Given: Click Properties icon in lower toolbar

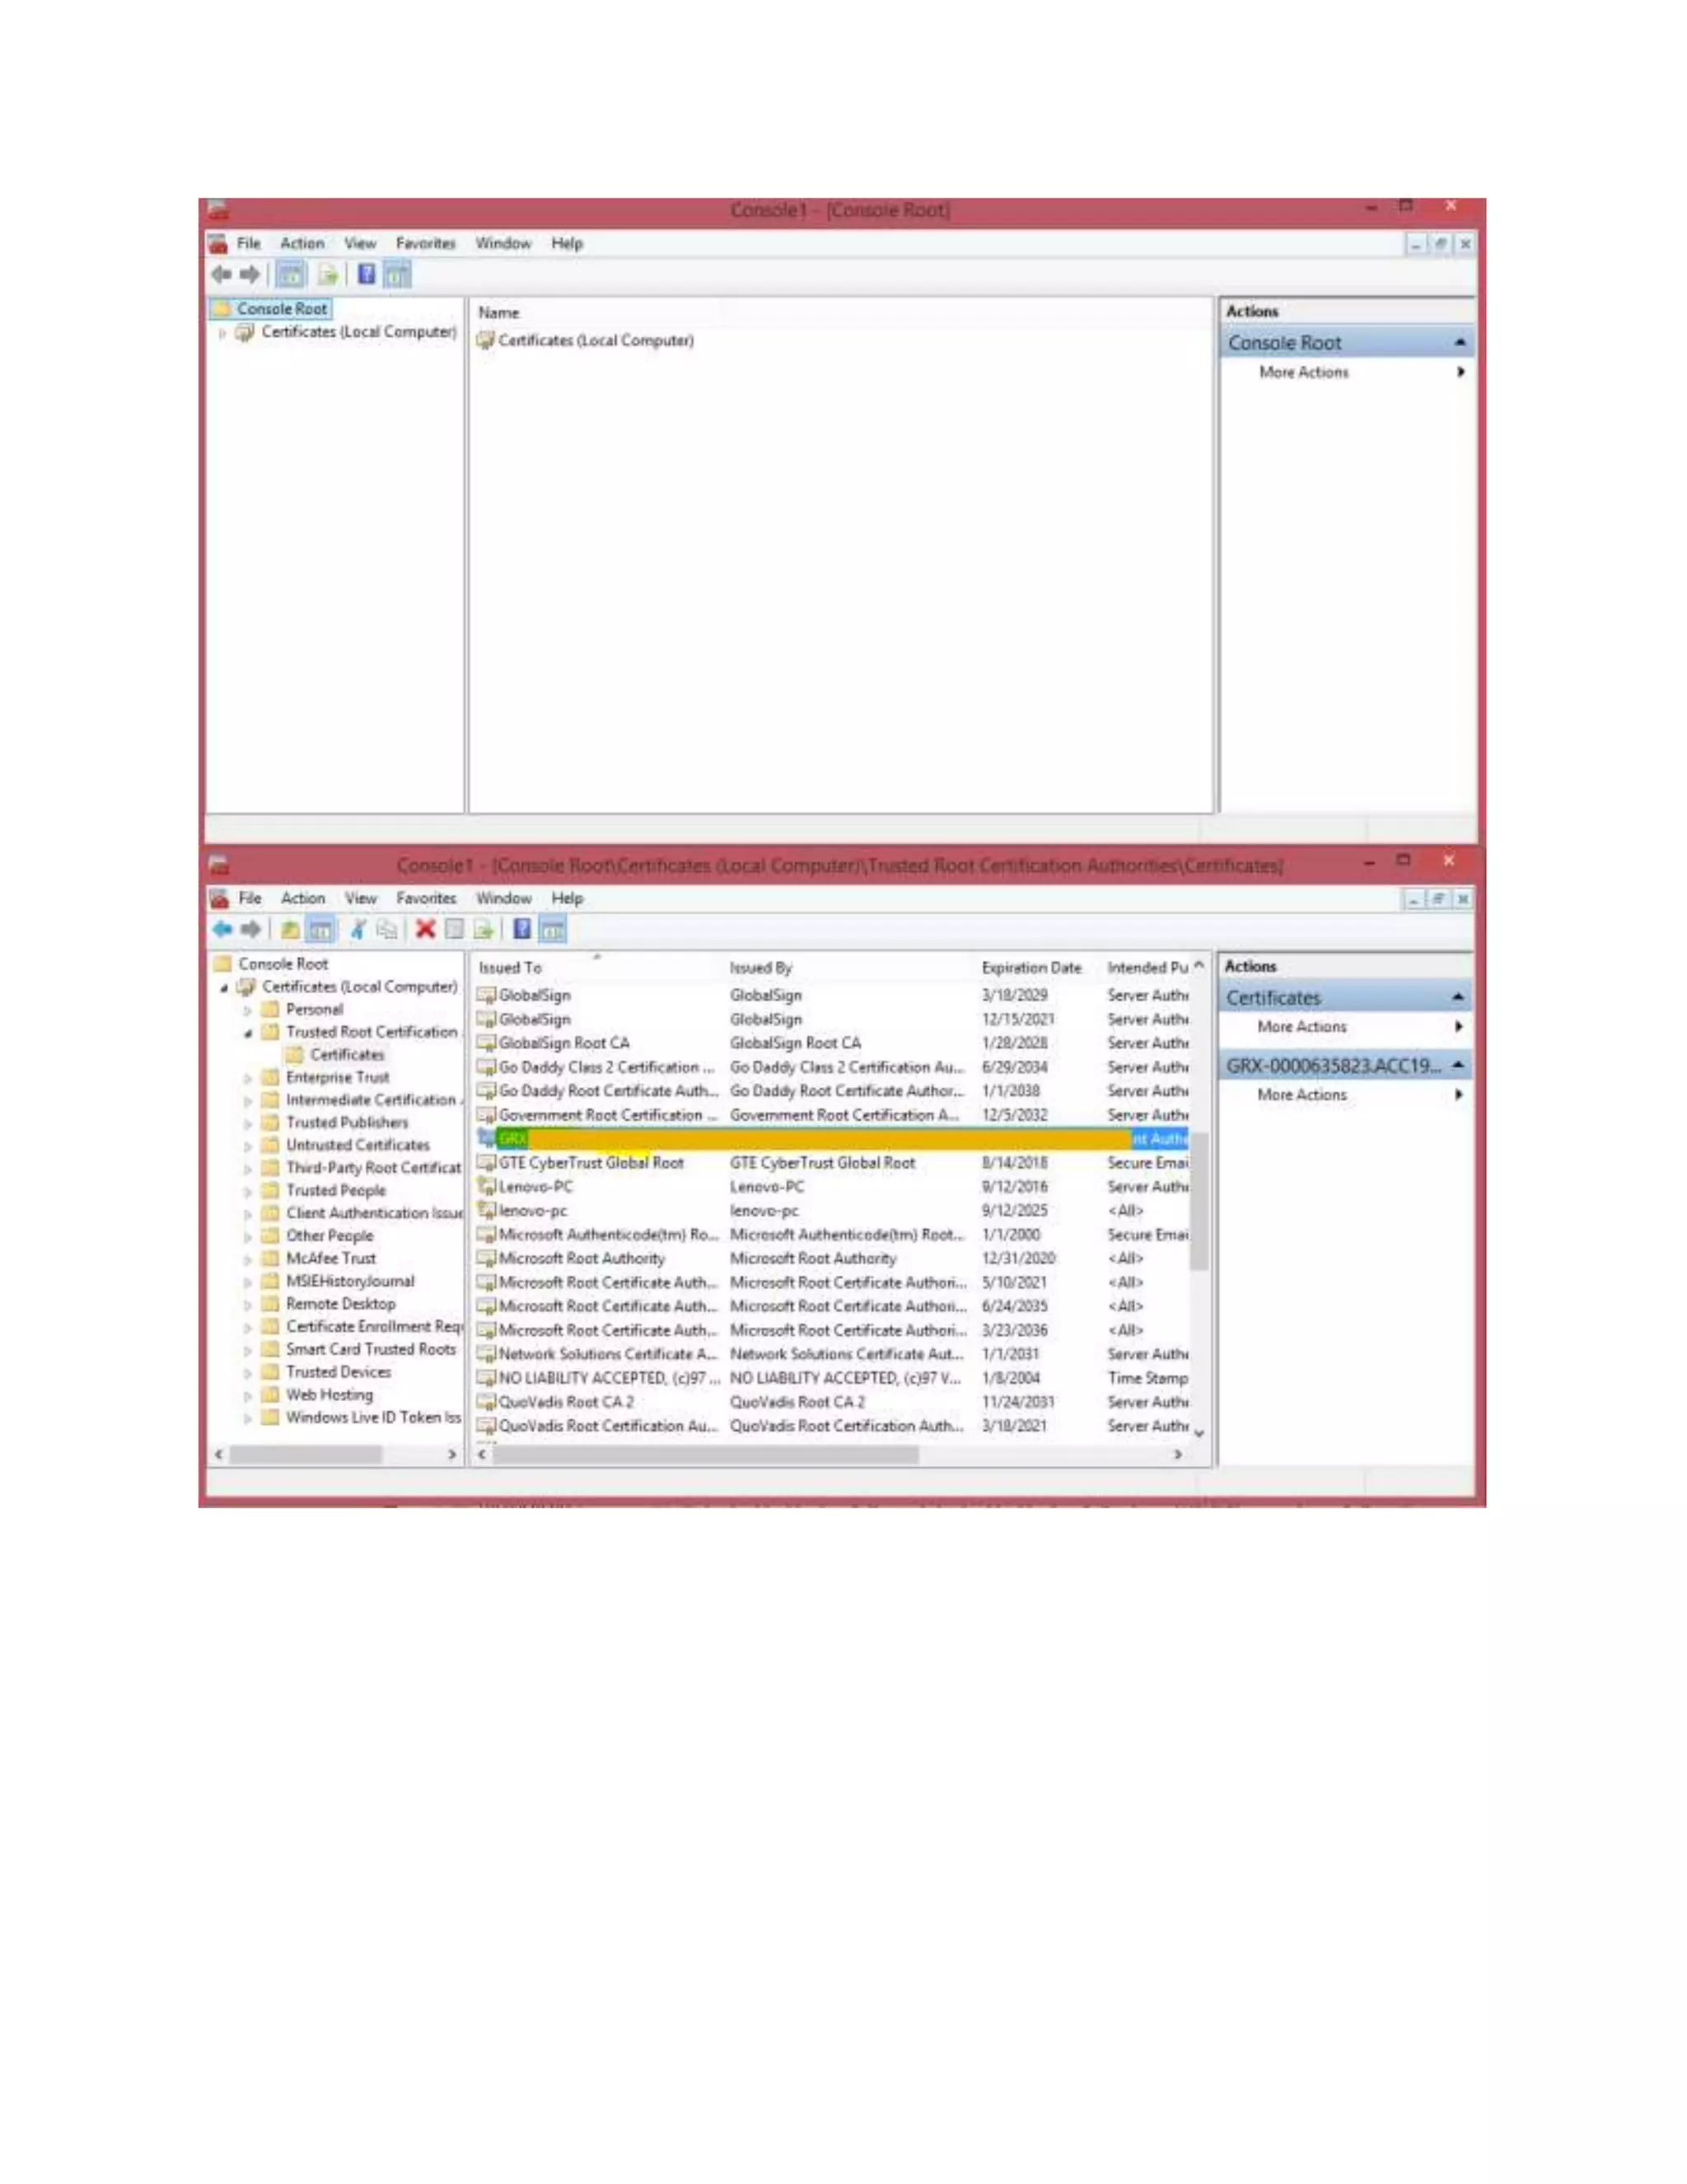Looking at the screenshot, I should click(455, 929).
